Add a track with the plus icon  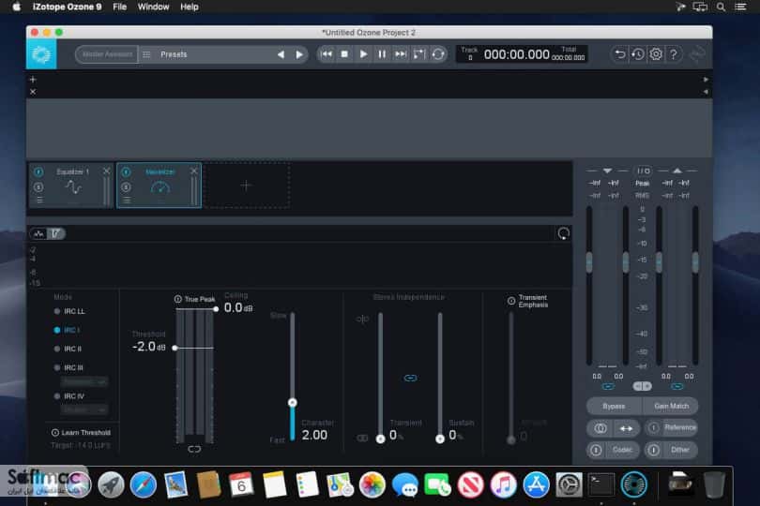(x=33, y=80)
